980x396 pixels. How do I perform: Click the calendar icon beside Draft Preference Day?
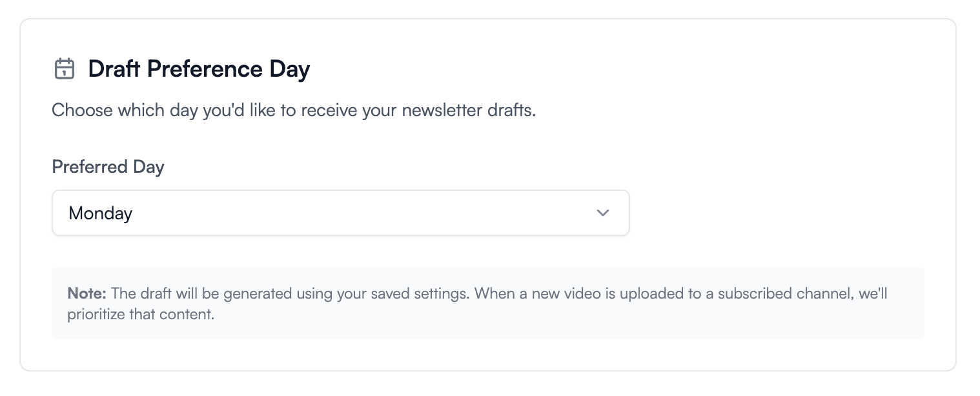coord(65,68)
